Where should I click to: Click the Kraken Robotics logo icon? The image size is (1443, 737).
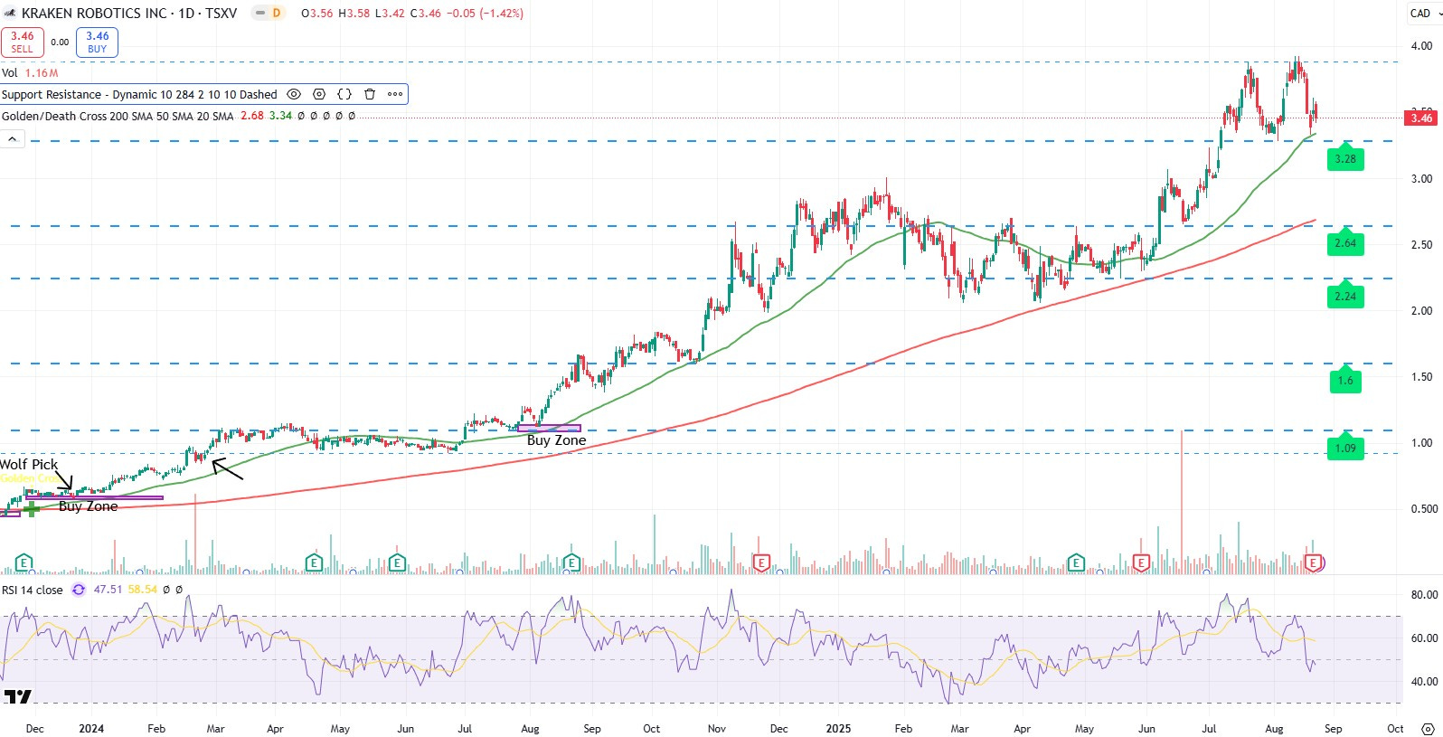point(10,14)
